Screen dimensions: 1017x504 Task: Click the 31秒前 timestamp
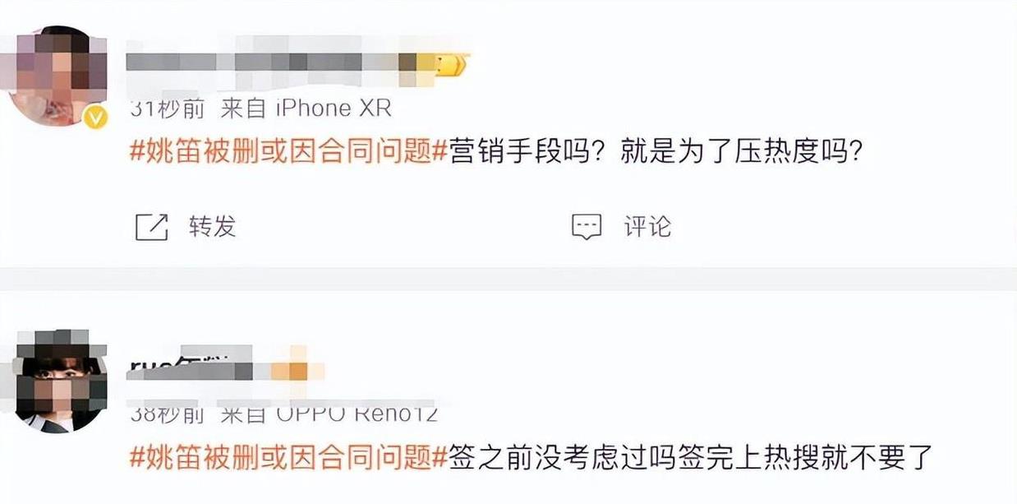pos(168,108)
